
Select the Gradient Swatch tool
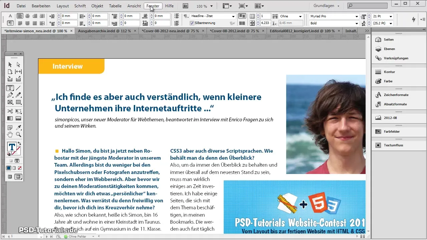click(10, 118)
